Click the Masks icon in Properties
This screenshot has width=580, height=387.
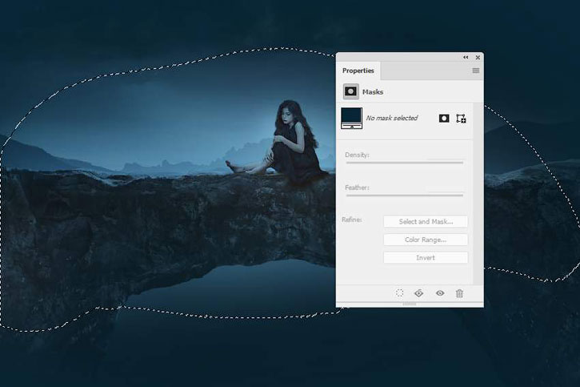pos(350,91)
